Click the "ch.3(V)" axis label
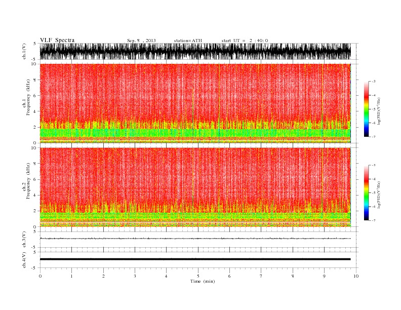The width and height of the screenshot is (401, 310). pos(24,239)
